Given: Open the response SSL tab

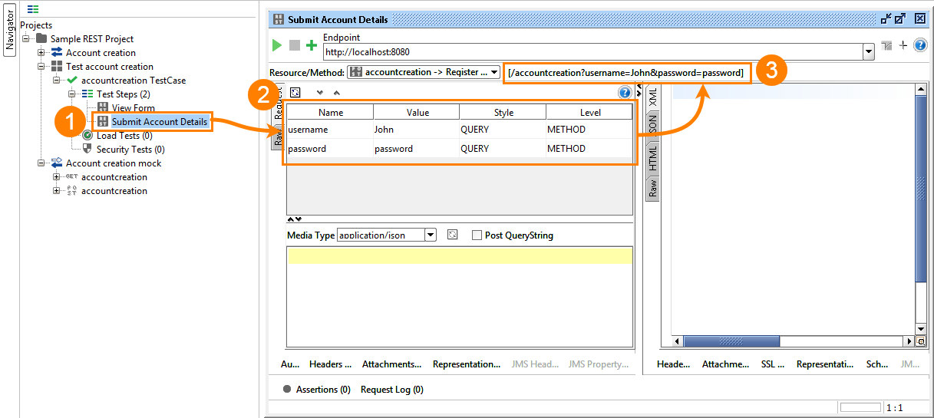Looking at the screenshot, I should coord(773,364).
